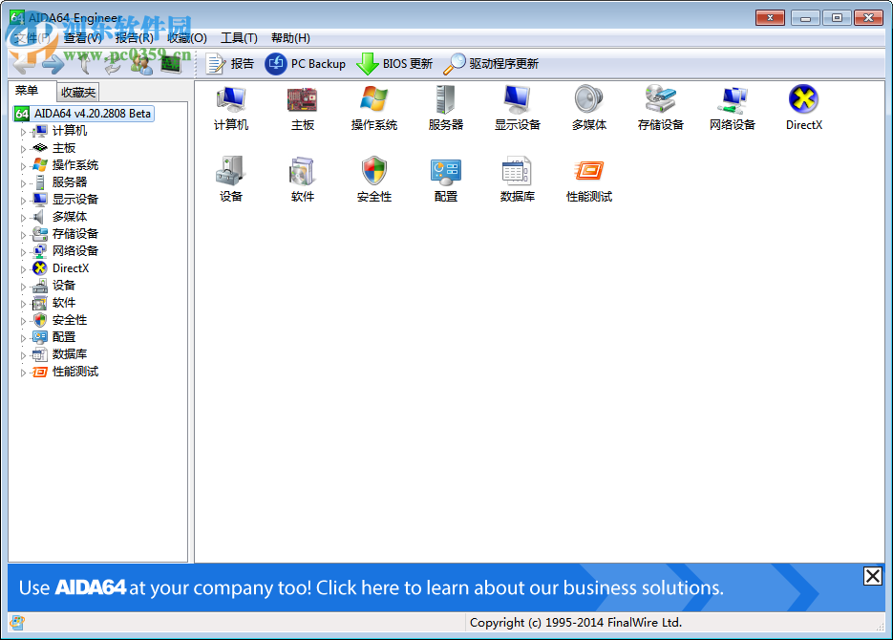Screen dimensions: 893x640
Task: Expand the 服务器 tree node
Action: pyautogui.click(x=23, y=182)
